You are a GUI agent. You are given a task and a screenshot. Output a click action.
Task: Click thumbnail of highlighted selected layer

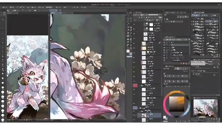[144, 115]
